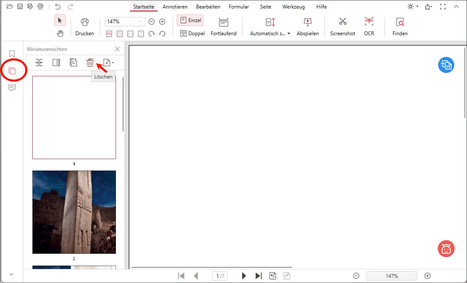This screenshot has height=283, width=467.
Task: Set zoom to actual size 1:1
Action: tap(109, 34)
